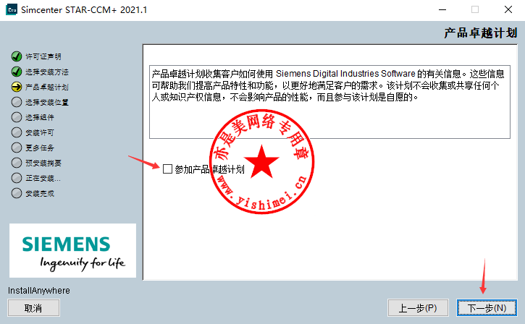The height and width of the screenshot is (324, 525).
Task: Select the 预安装摘要 step label
Action: pos(43,163)
